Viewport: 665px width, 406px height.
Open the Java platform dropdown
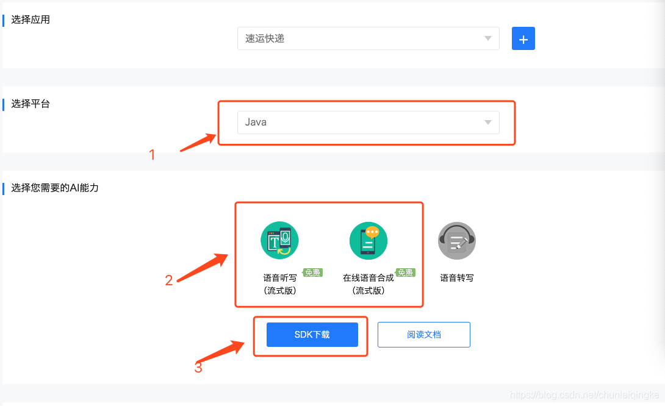click(368, 122)
